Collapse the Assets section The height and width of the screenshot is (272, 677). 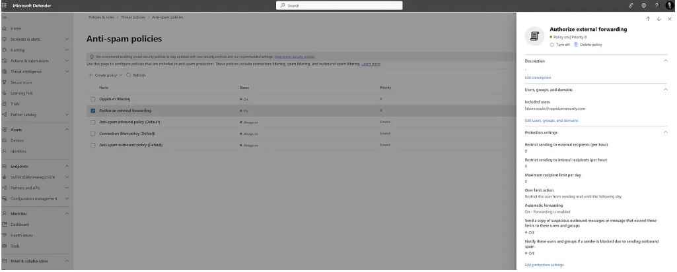tap(67, 130)
